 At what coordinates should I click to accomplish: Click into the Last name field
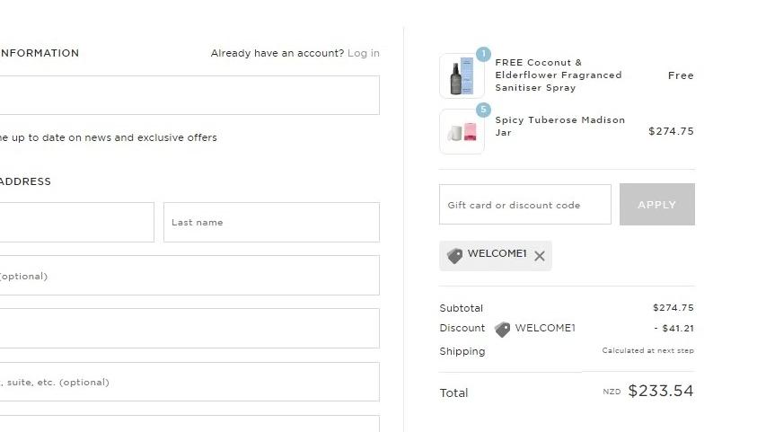pyautogui.click(x=271, y=222)
